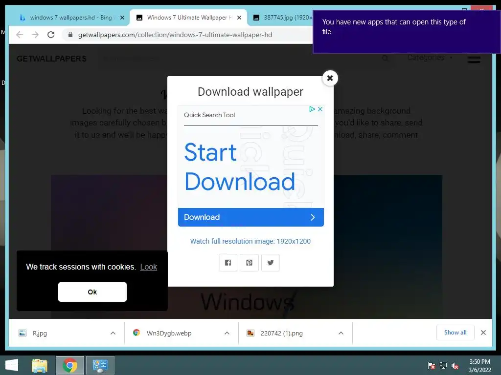Open Control Panel taskbar app
Screen dimensions: 501x375
(100, 365)
